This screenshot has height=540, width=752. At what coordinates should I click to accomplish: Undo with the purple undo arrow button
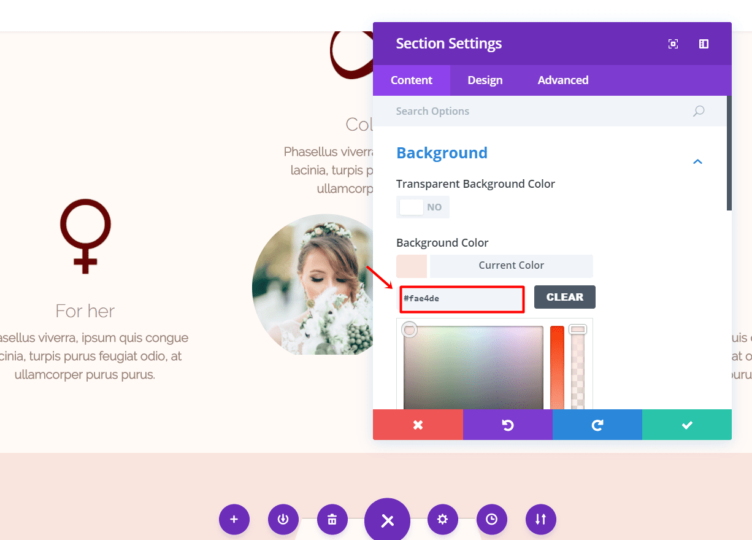click(508, 425)
